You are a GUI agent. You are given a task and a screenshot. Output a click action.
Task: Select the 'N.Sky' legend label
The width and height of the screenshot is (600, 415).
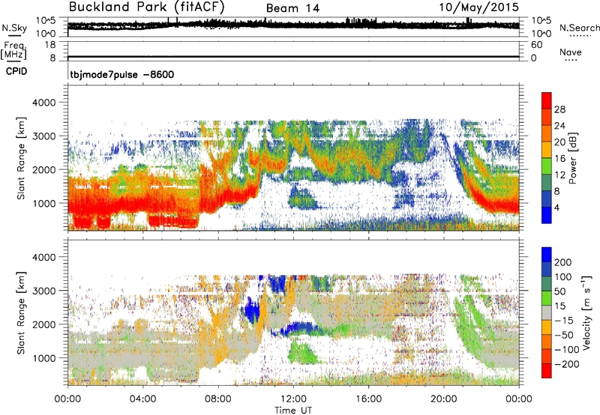point(14,28)
